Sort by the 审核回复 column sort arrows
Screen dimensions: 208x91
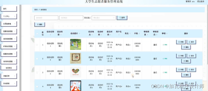coord(147,35)
